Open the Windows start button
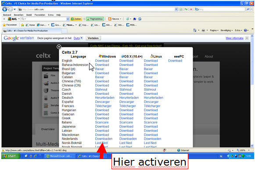Screen dimensions: 255x170 click(x=11, y=156)
